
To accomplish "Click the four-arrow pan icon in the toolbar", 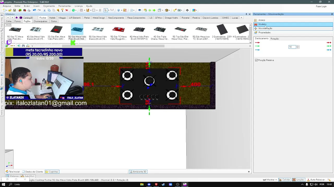I will click(187, 10).
